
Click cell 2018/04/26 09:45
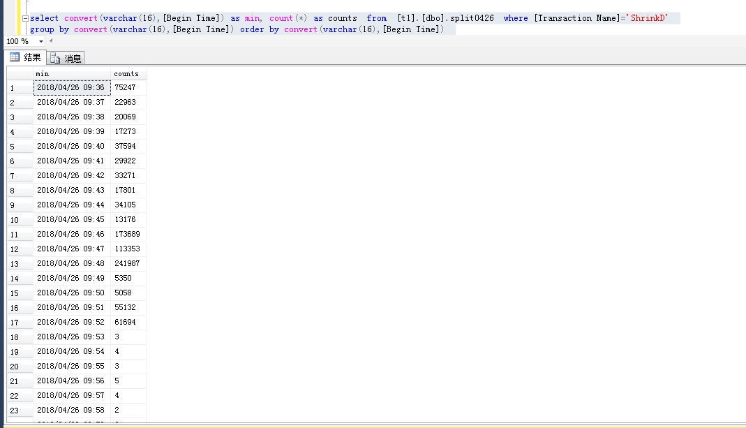click(x=72, y=219)
